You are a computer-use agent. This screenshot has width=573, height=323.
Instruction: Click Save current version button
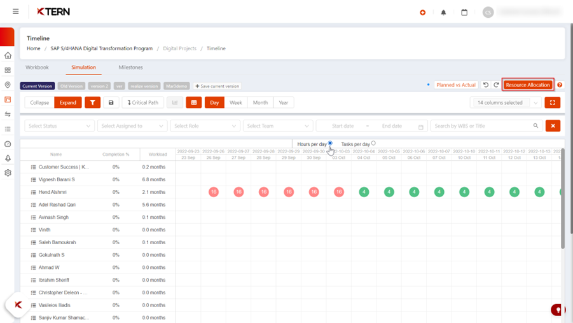[x=217, y=86]
